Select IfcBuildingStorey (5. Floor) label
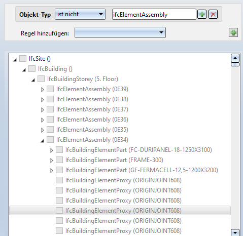This screenshot has height=236, width=243. [83, 79]
